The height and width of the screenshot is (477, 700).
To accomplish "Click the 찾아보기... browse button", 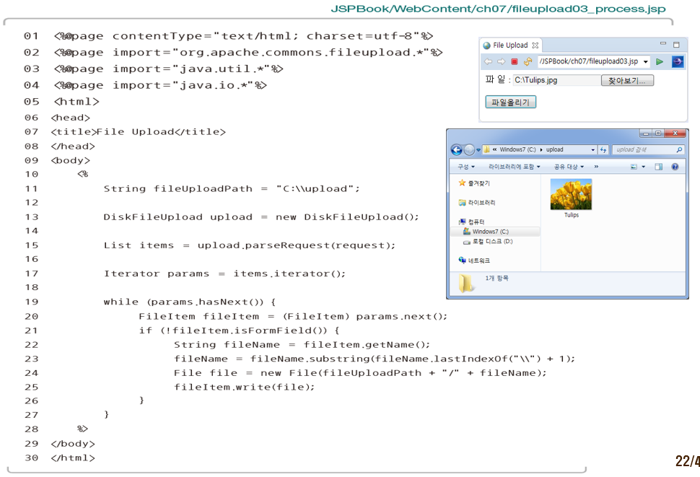I will coord(627,80).
